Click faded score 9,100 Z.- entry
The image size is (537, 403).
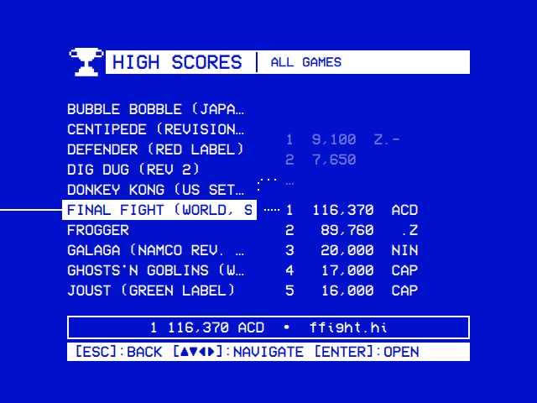(343, 139)
